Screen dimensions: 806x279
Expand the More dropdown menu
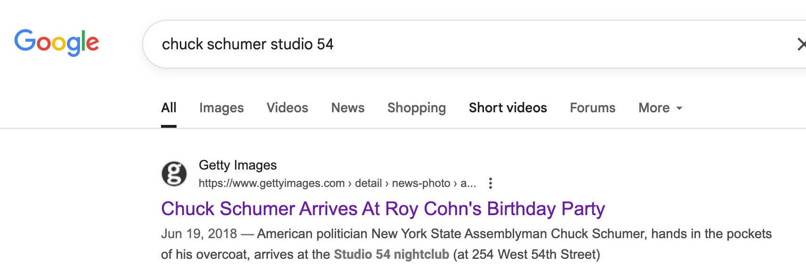coord(660,108)
